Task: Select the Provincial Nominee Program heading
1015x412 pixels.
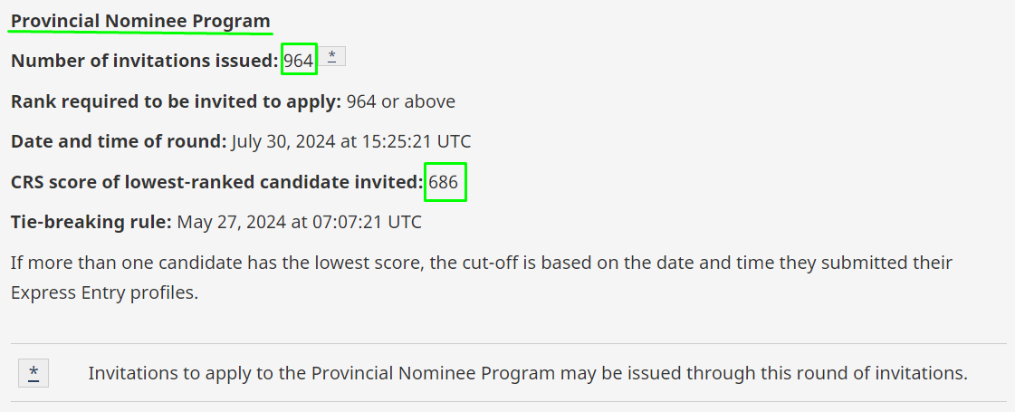Action: pos(140,22)
